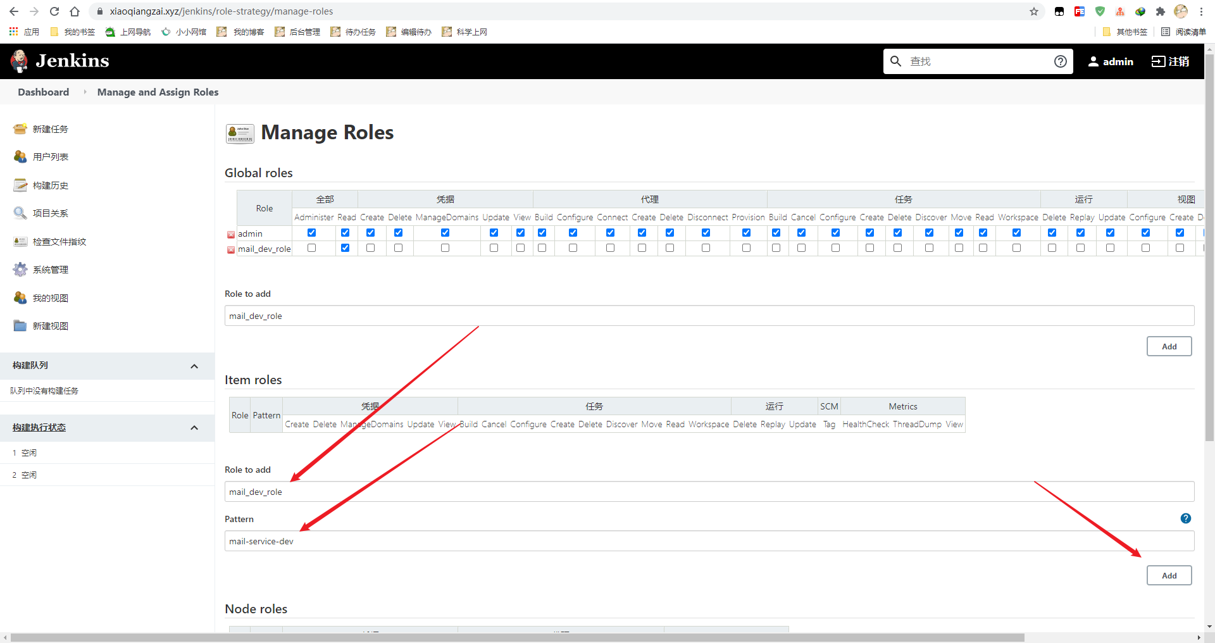
Task: Bookmark this page with star icon
Action: click(1034, 11)
